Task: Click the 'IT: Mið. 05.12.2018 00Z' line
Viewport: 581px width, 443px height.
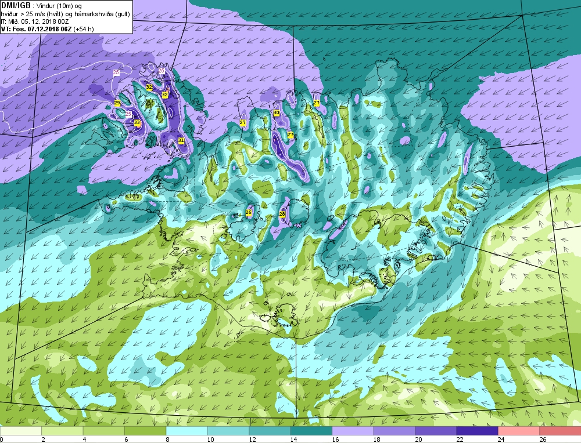Action: tap(35, 21)
